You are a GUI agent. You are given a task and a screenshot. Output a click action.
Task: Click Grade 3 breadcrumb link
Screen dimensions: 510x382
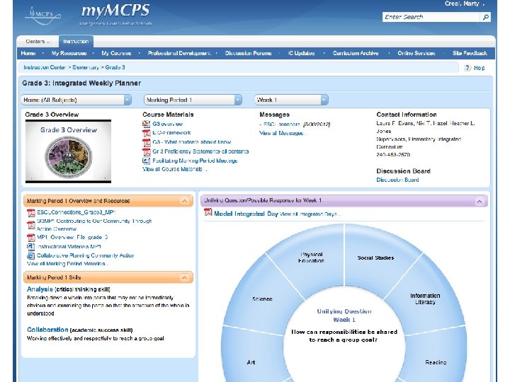(x=115, y=68)
